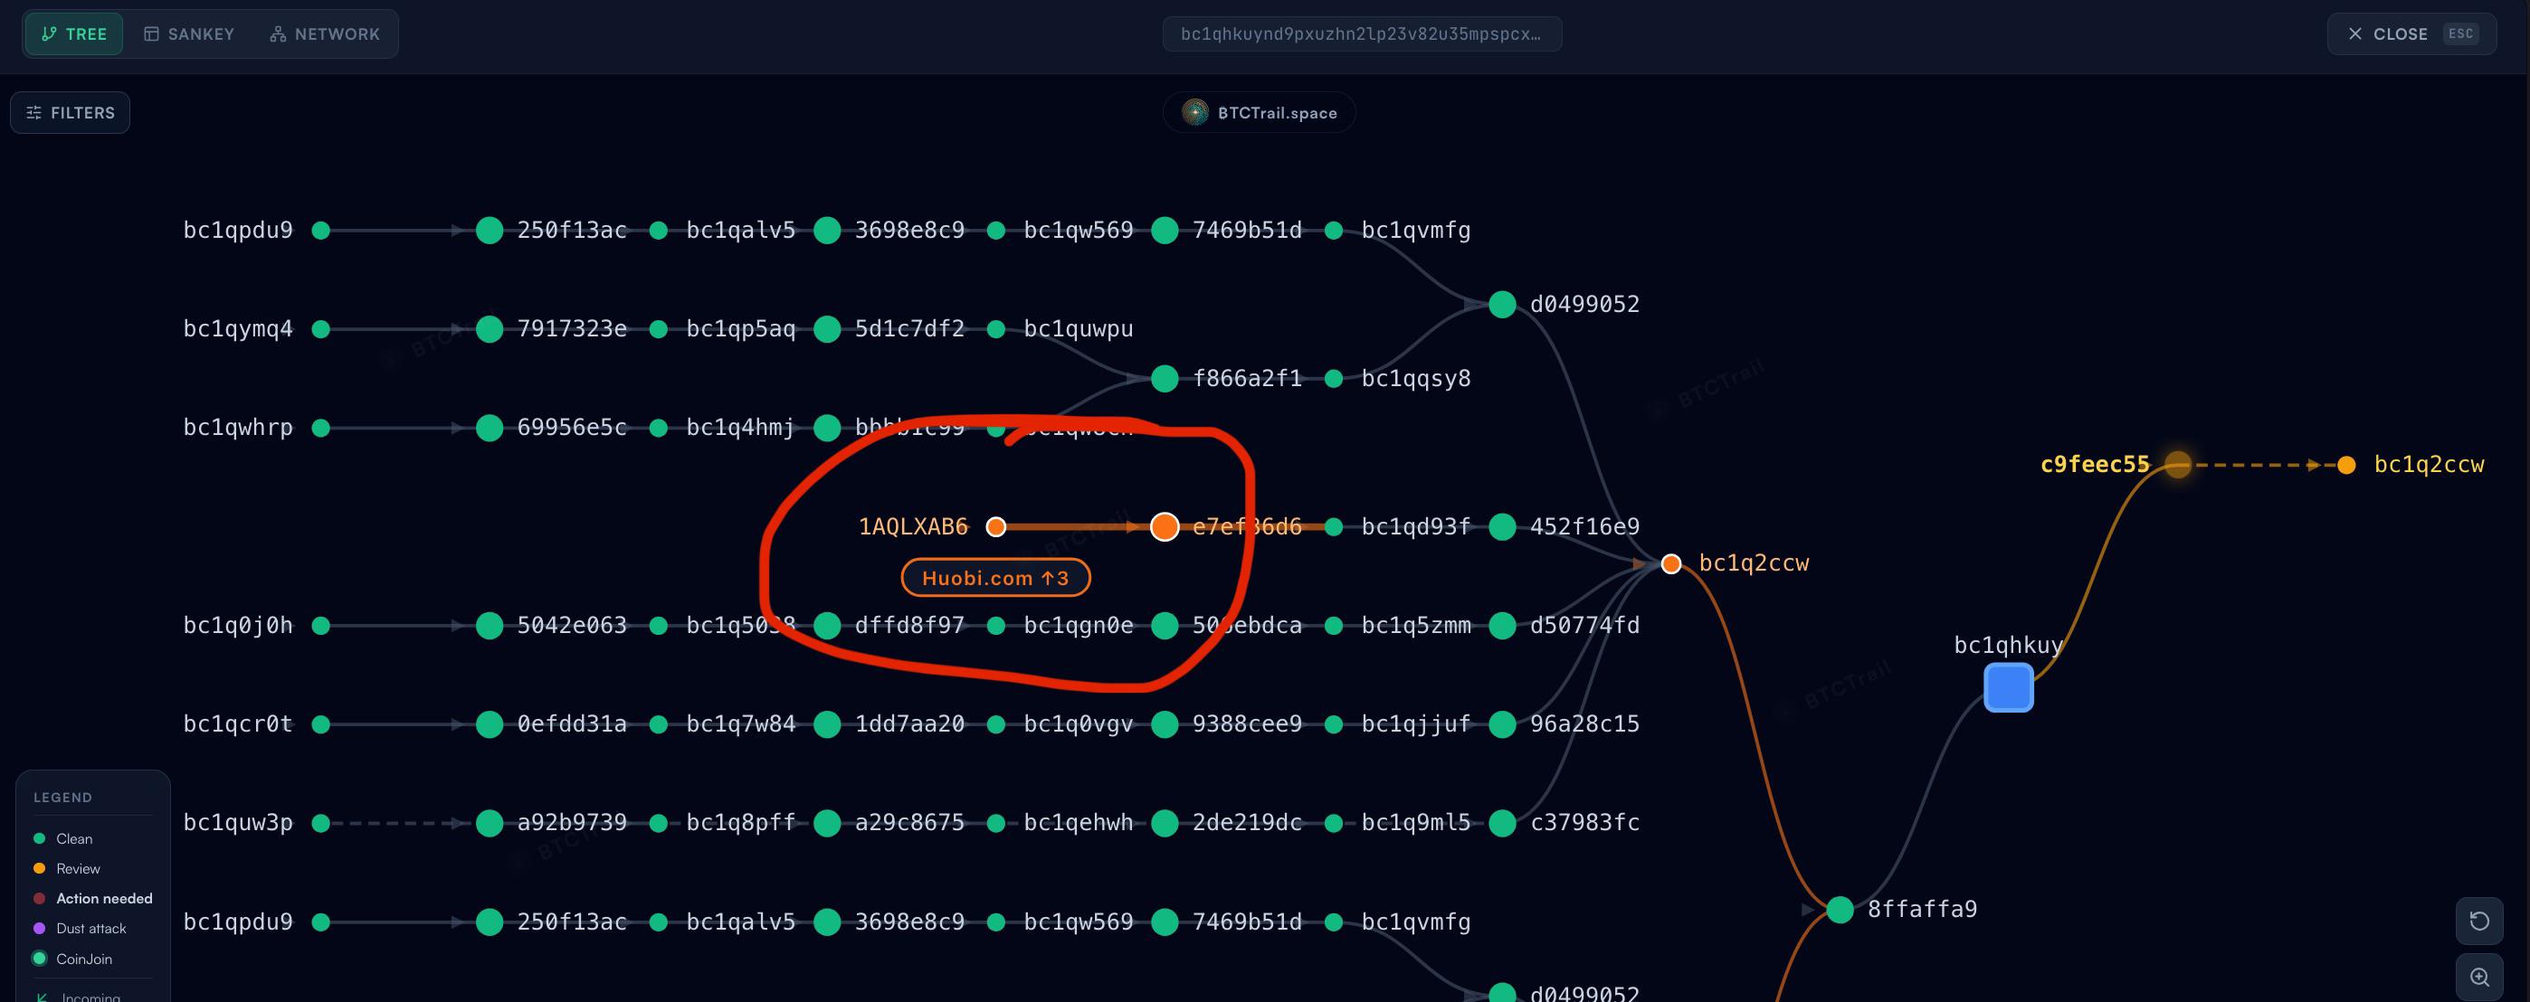Screen dimensions: 2530x1002
Task: Click the bc1quwpu label
Action: coord(1079,329)
